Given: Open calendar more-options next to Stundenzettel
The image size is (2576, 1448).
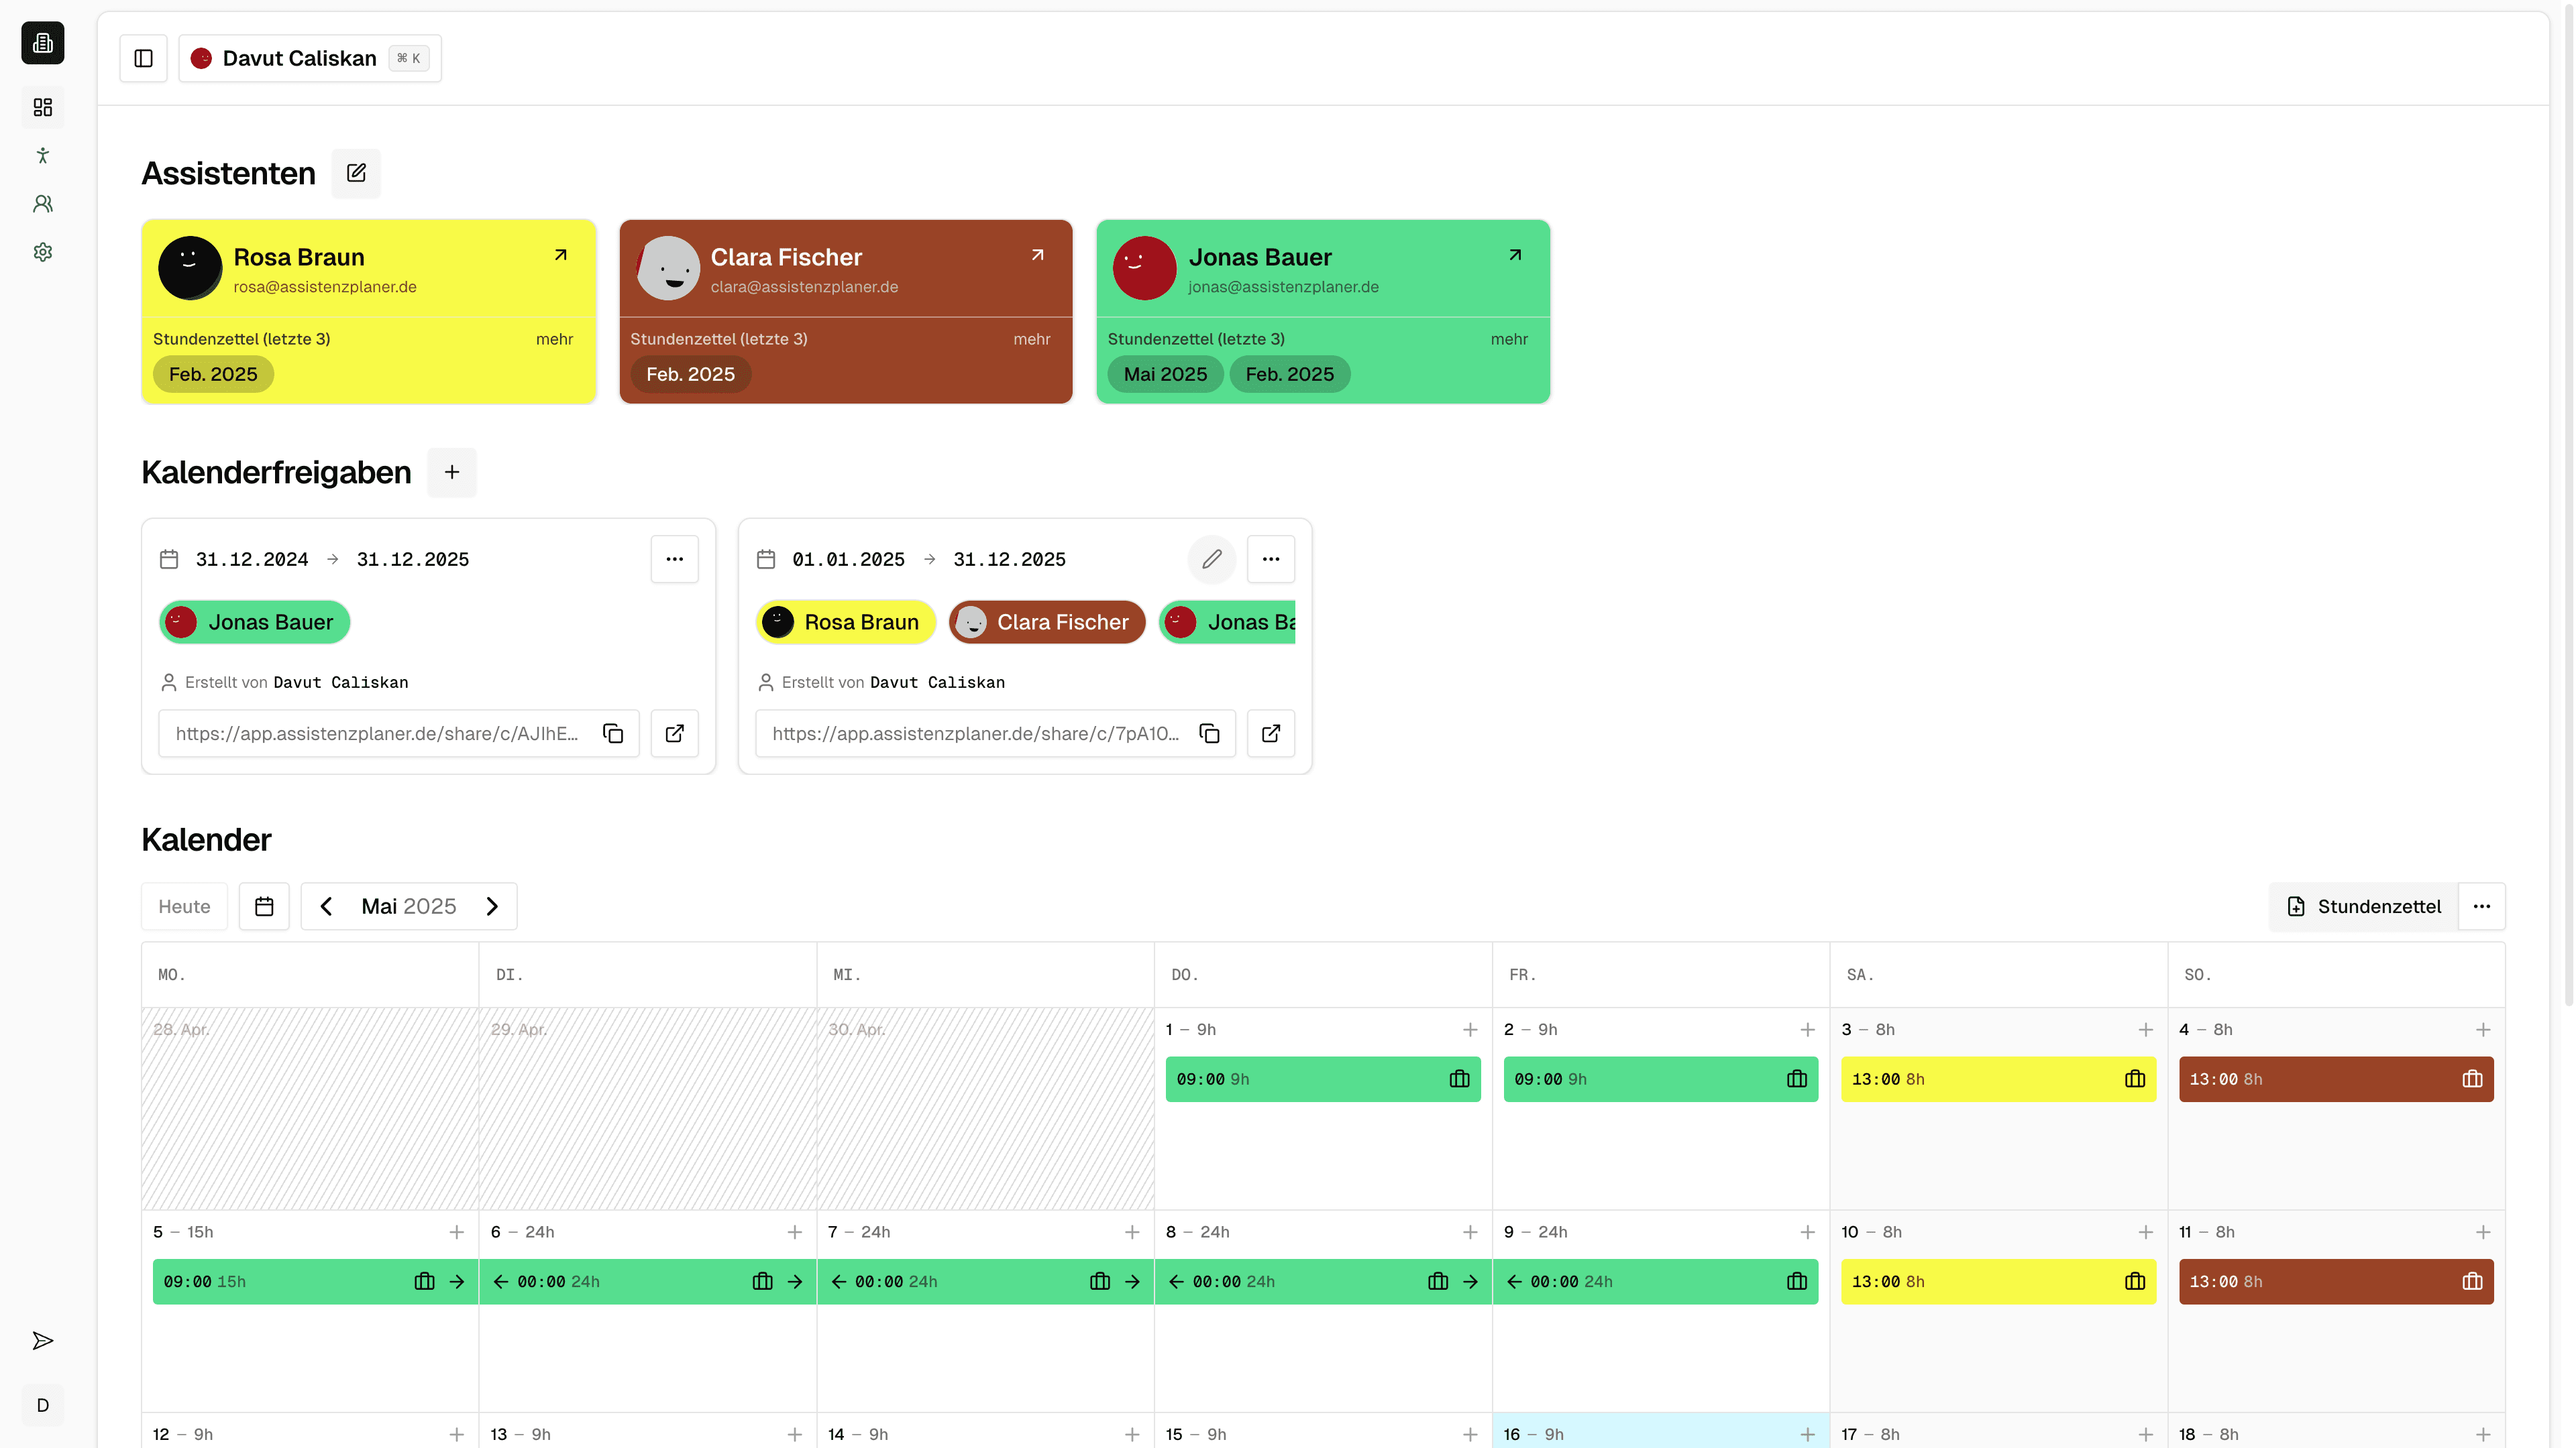Looking at the screenshot, I should pos(2481,906).
